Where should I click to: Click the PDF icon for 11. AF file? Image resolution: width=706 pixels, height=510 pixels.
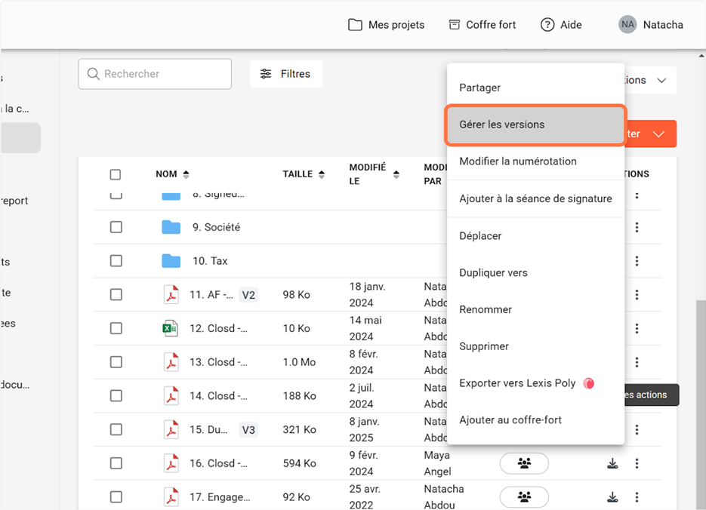171,294
